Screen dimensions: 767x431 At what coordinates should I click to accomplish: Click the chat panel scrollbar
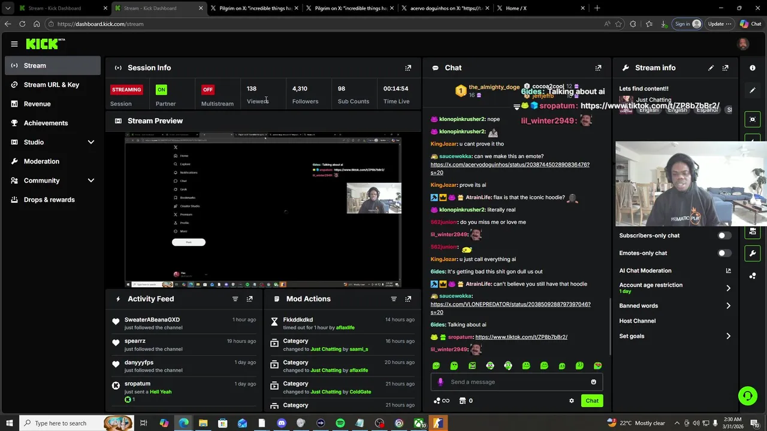point(609,326)
